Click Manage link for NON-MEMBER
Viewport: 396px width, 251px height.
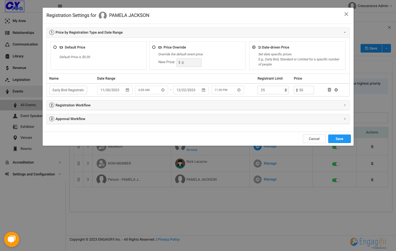click(270, 163)
